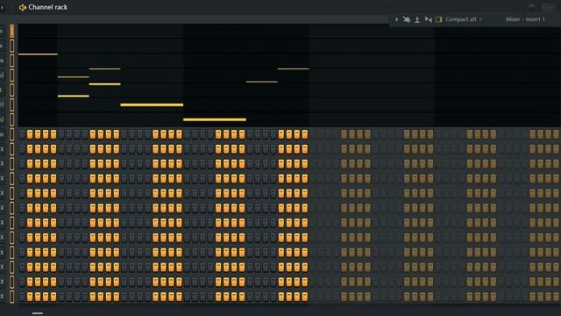Toggle the lit channel select LED in the top row
561x316 pixels.
[11, 31]
